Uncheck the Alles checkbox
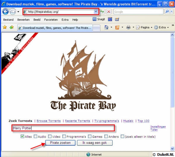The height and width of the screenshot is (157, 175). coord(22,136)
